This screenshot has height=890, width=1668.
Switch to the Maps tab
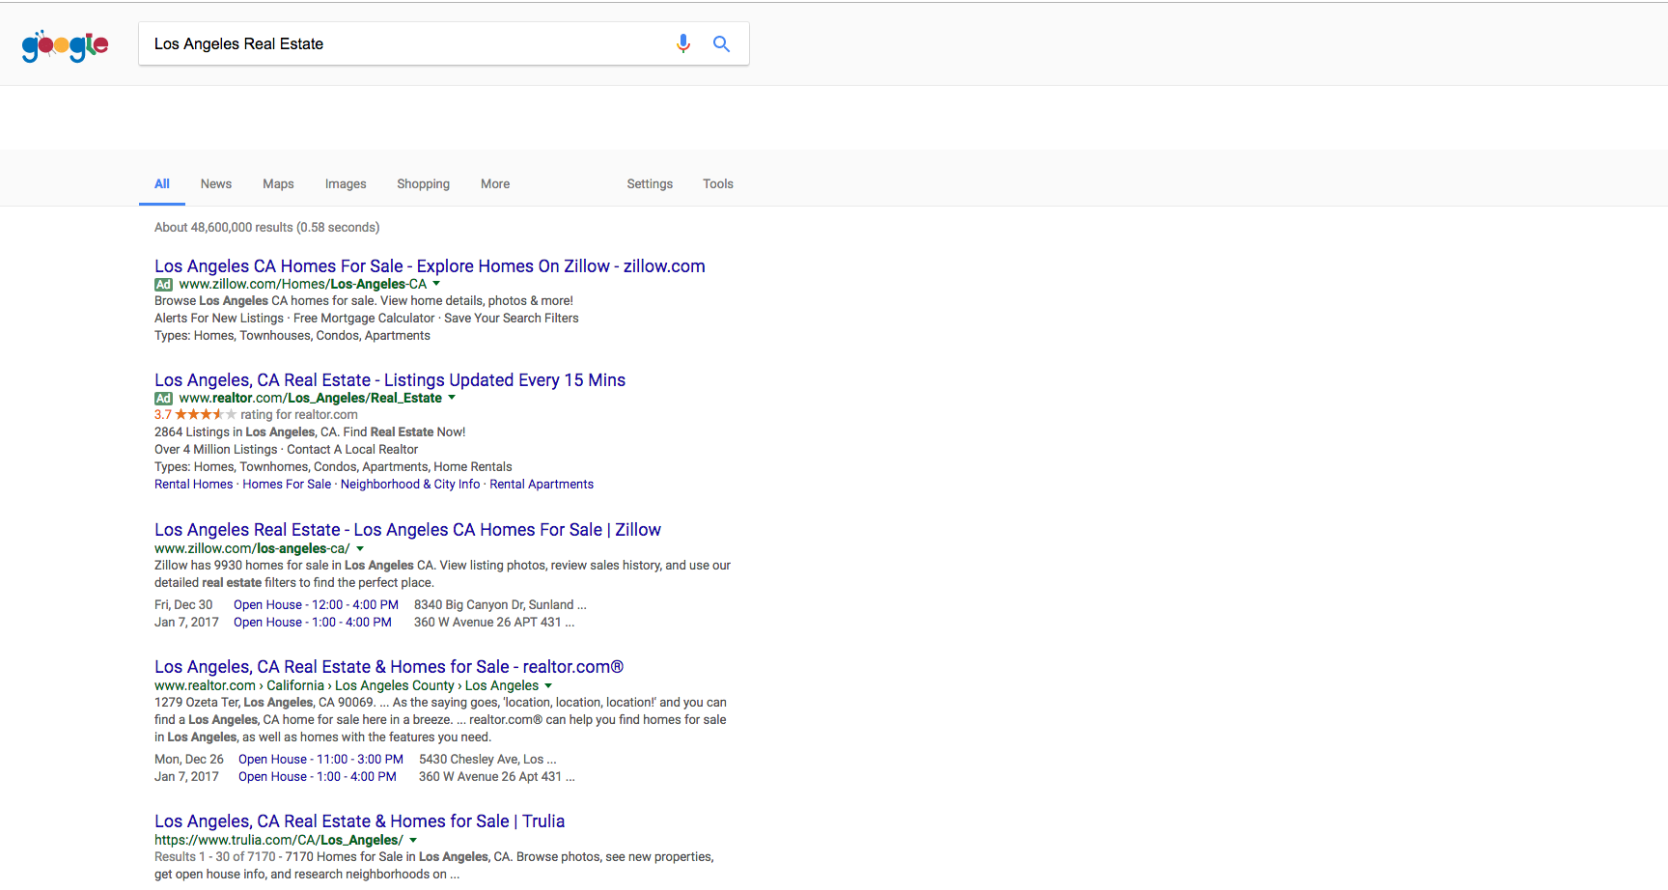(x=278, y=184)
